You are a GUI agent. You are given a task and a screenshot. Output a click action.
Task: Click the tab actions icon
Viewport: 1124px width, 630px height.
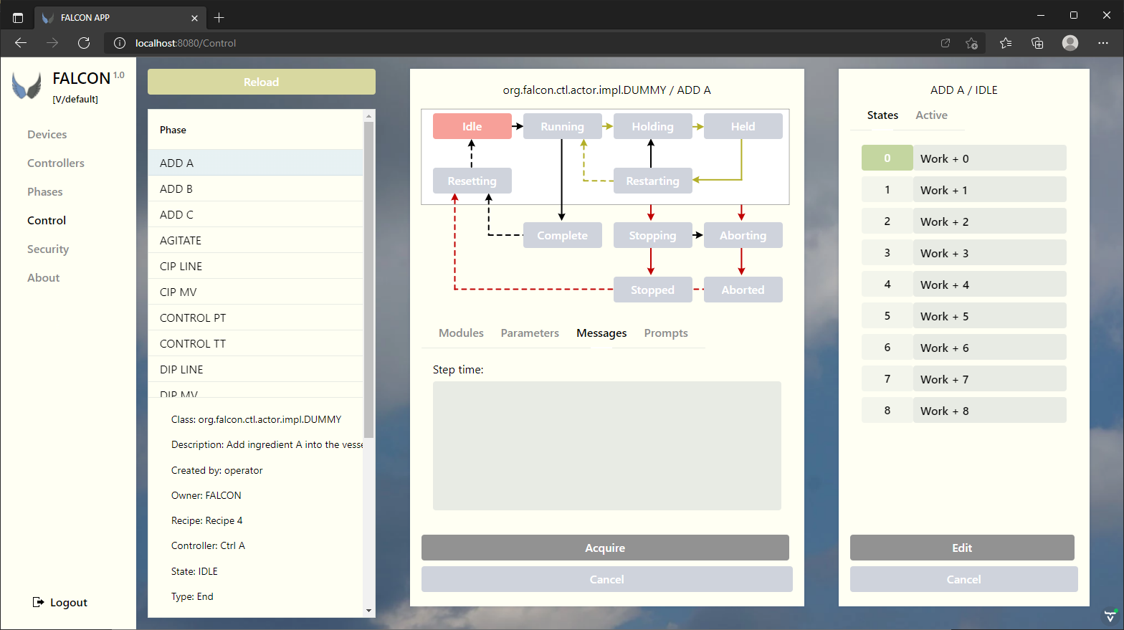pyautogui.click(x=18, y=18)
